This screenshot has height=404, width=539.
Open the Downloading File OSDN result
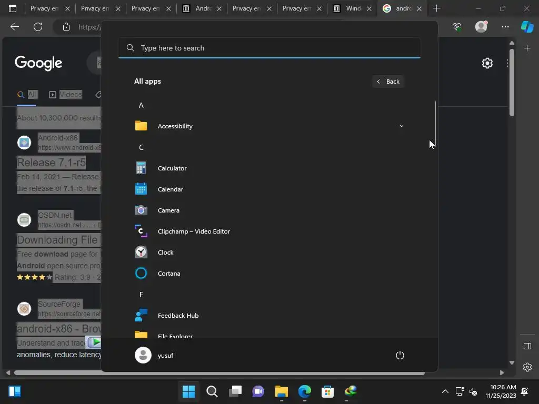point(58,239)
